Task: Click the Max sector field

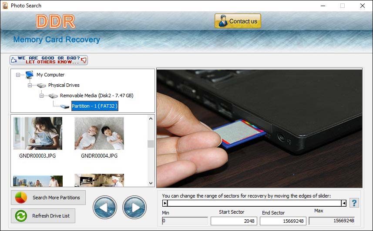Action: click(x=332, y=221)
